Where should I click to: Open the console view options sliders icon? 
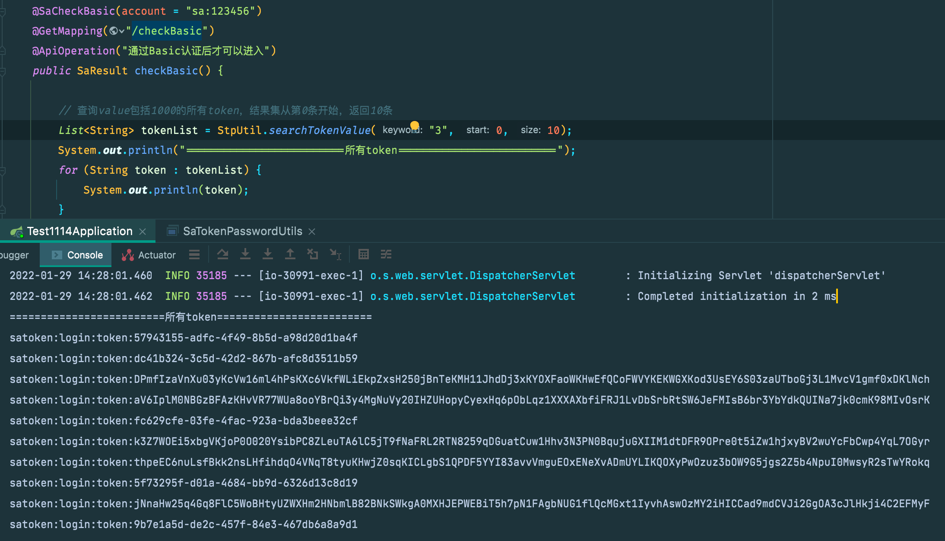pos(386,255)
